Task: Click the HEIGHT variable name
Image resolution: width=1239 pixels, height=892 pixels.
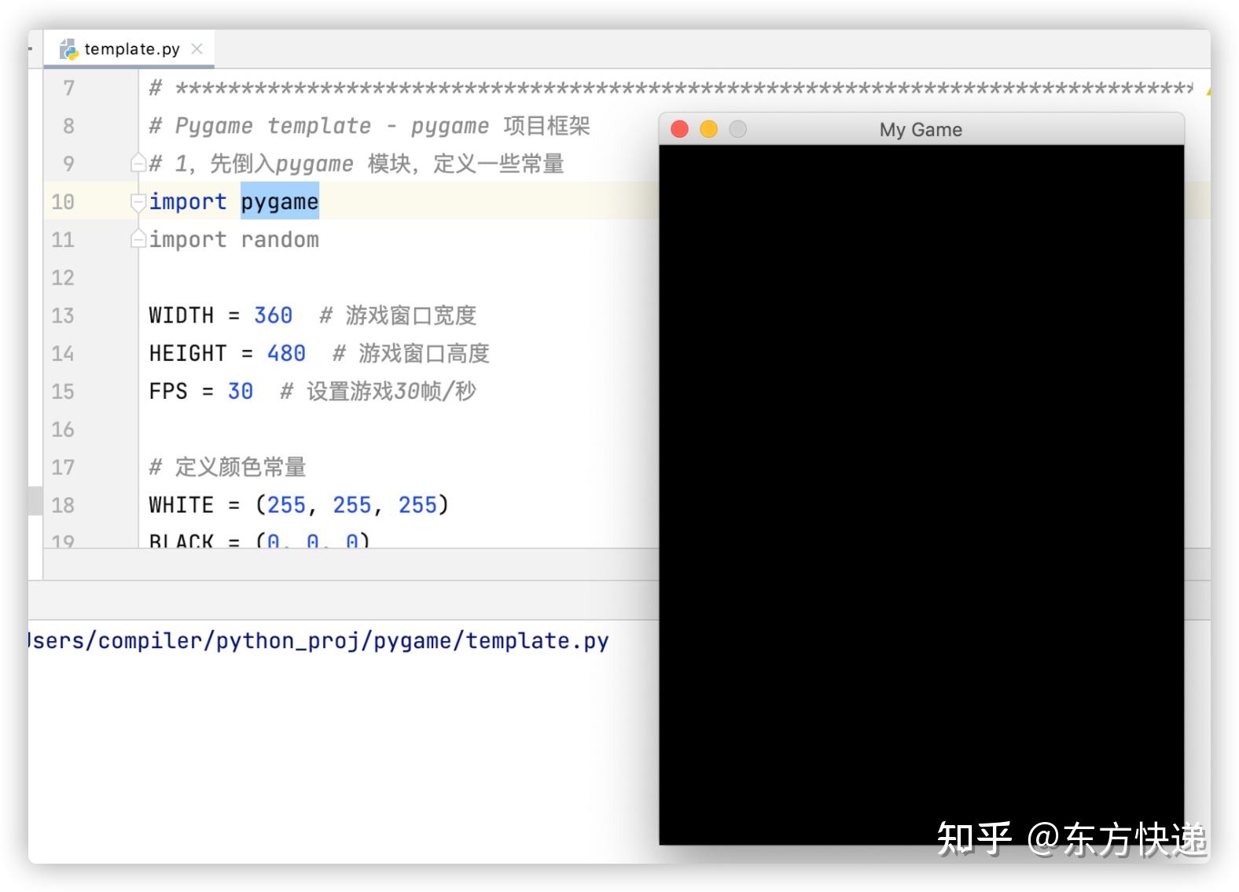Action: [188, 353]
